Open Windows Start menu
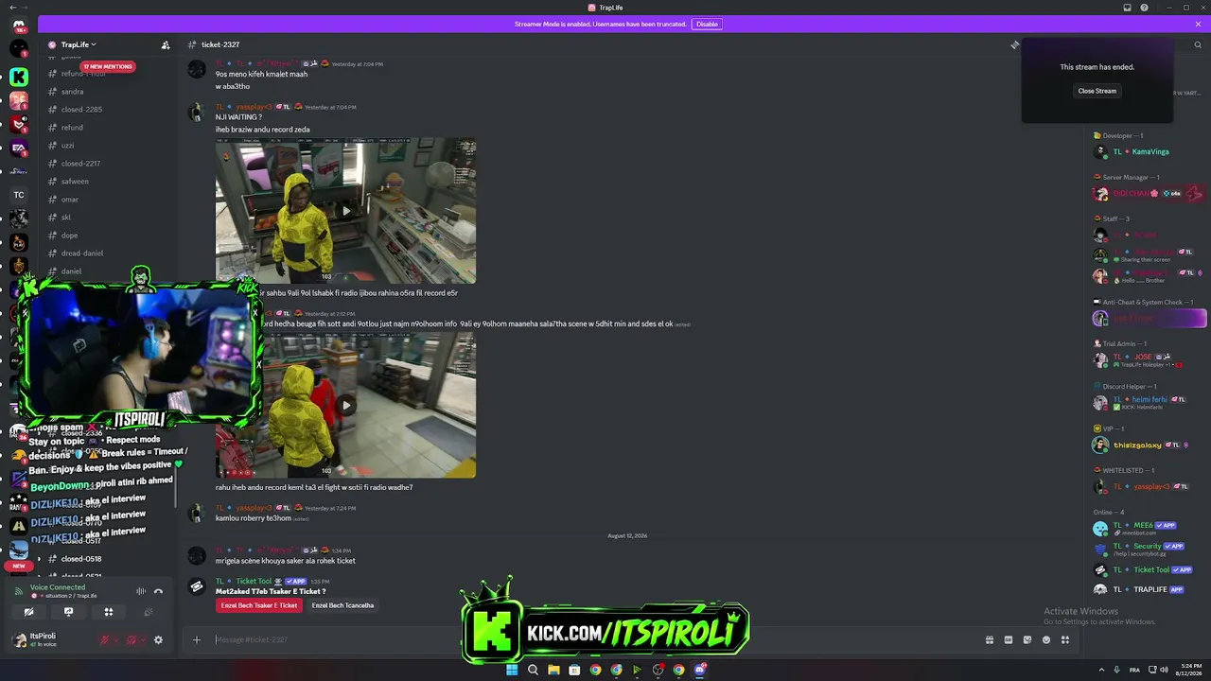The height and width of the screenshot is (681, 1211). [x=512, y=670]
